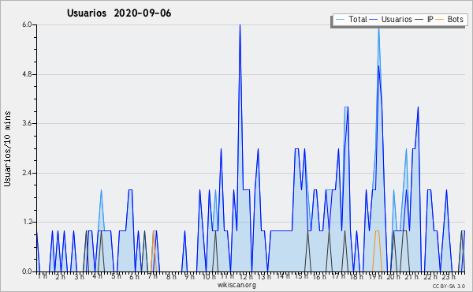Click the 23 h x-axis label
Image resolution: width=473 pixels, height=292 pixels.
click(449, 277)
